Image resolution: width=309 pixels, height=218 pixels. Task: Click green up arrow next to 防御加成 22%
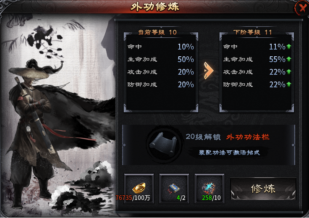click(x=289, y=84)
